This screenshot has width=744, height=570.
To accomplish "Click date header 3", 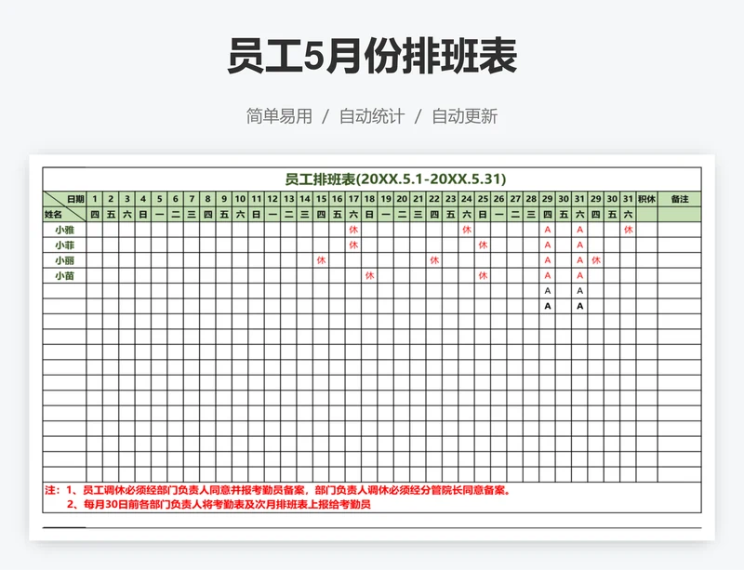I will point(127,199).
